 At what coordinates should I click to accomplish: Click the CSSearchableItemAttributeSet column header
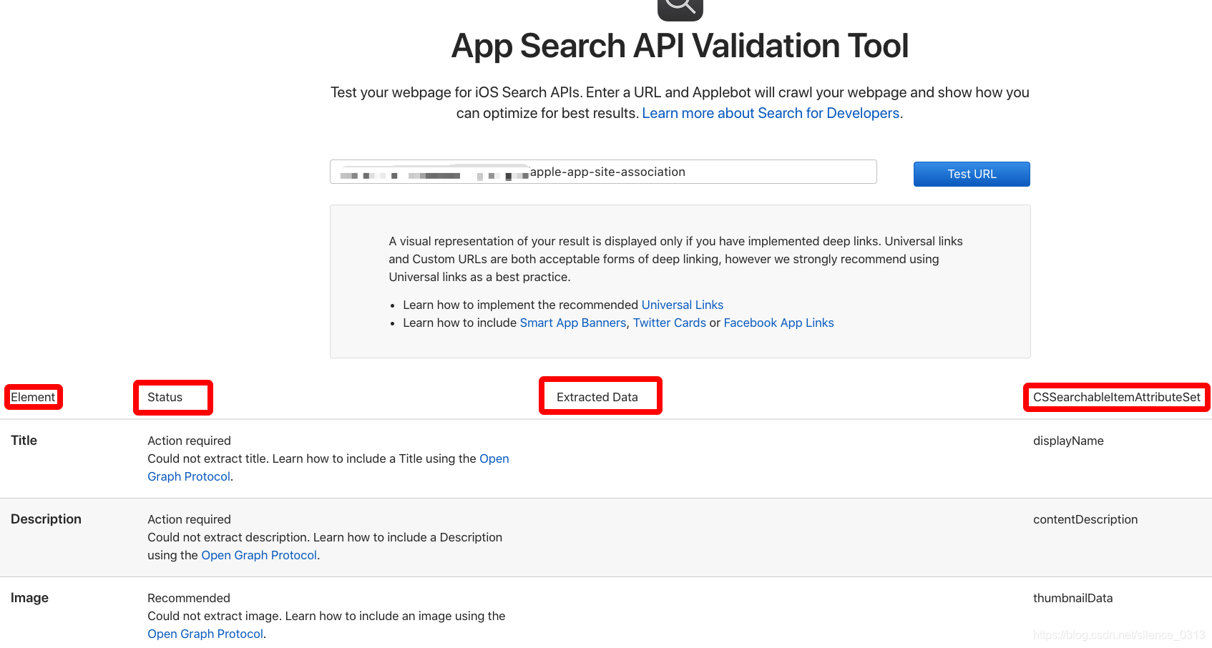pos(1117,397)
